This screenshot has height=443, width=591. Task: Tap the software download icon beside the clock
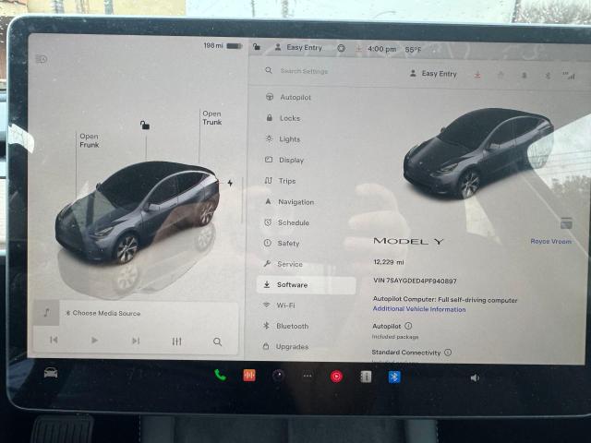pyautogui.click(x=359, y=49)
